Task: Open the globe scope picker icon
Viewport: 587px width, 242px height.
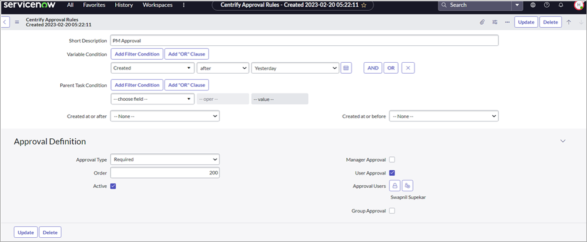Action: point(533,5)
